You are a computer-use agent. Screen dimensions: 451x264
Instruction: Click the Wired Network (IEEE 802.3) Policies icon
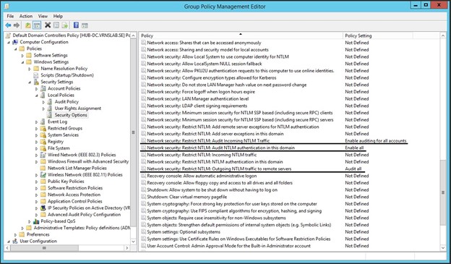click(x=43, y=155)
